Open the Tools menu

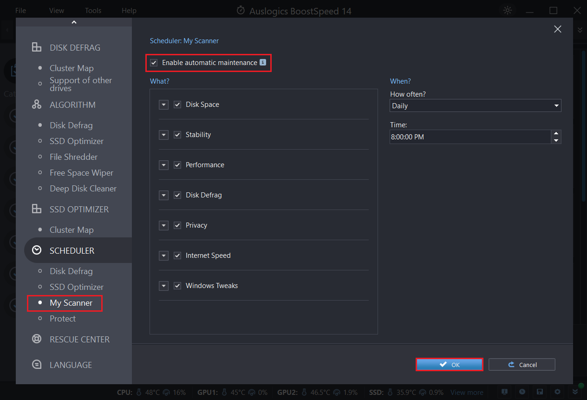point(93,10)
